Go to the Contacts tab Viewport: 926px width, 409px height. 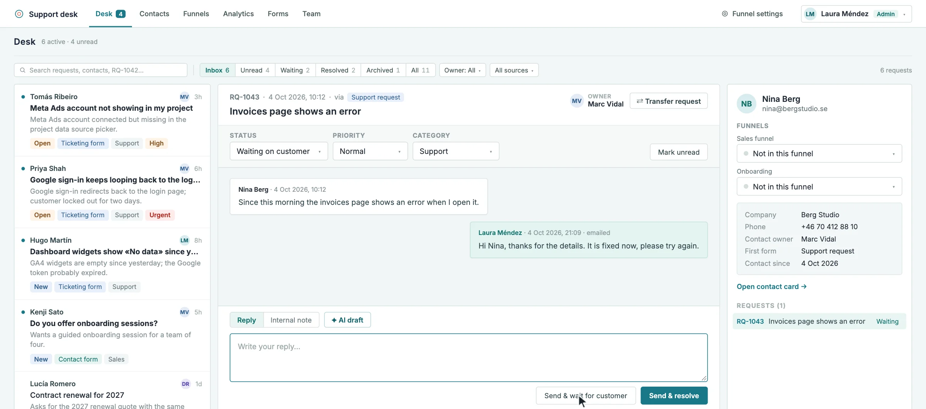[154, 14]
